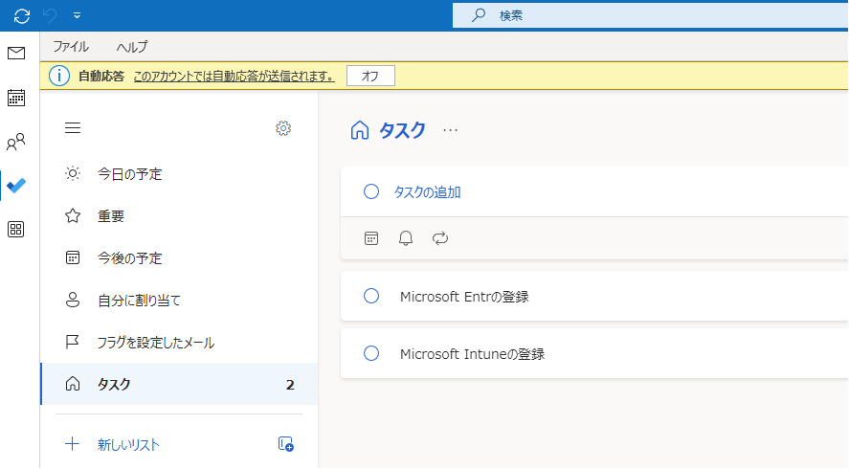Open the ファイル menu
849x469 pixels.
point(71,46)
